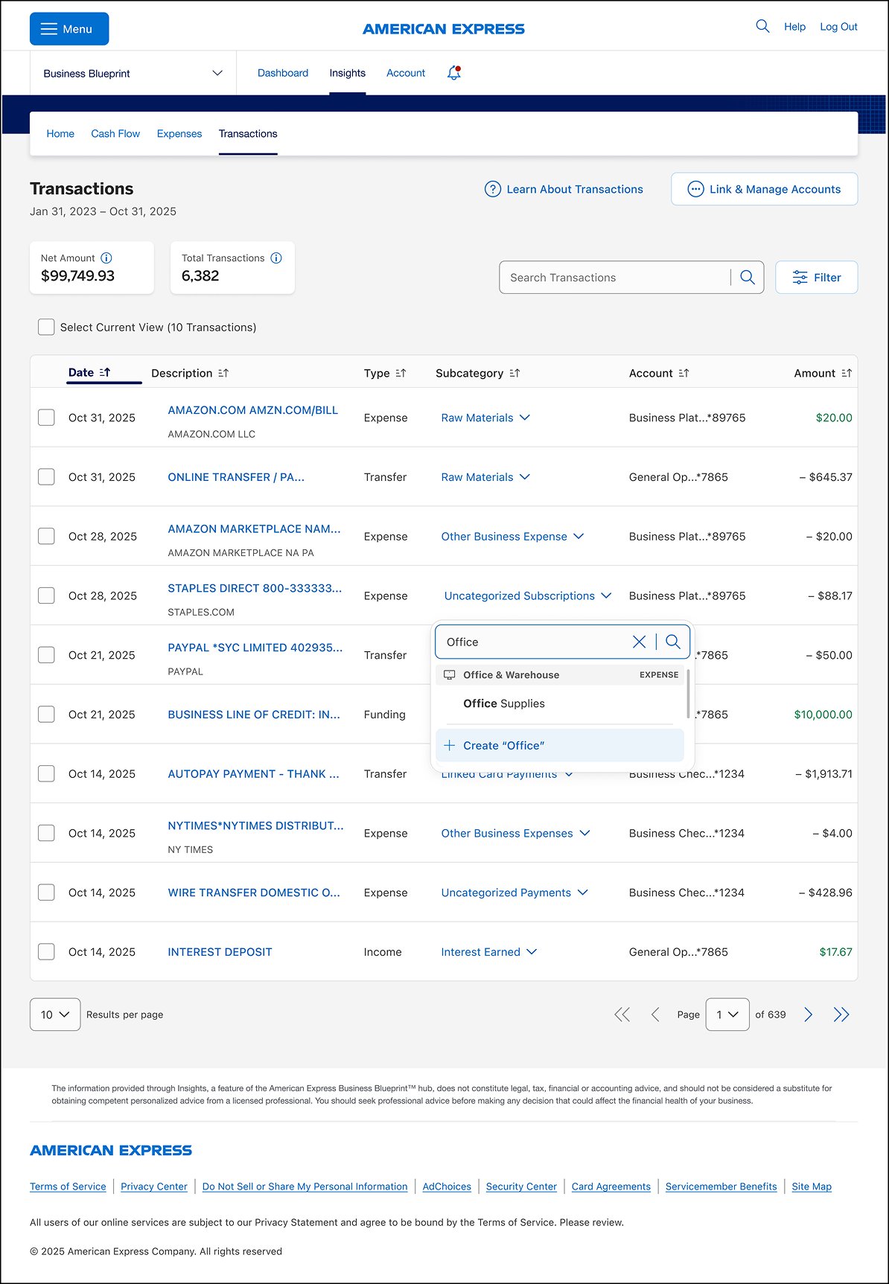
Task: Click the search icon in Office popup
Action: click(673, 642)
